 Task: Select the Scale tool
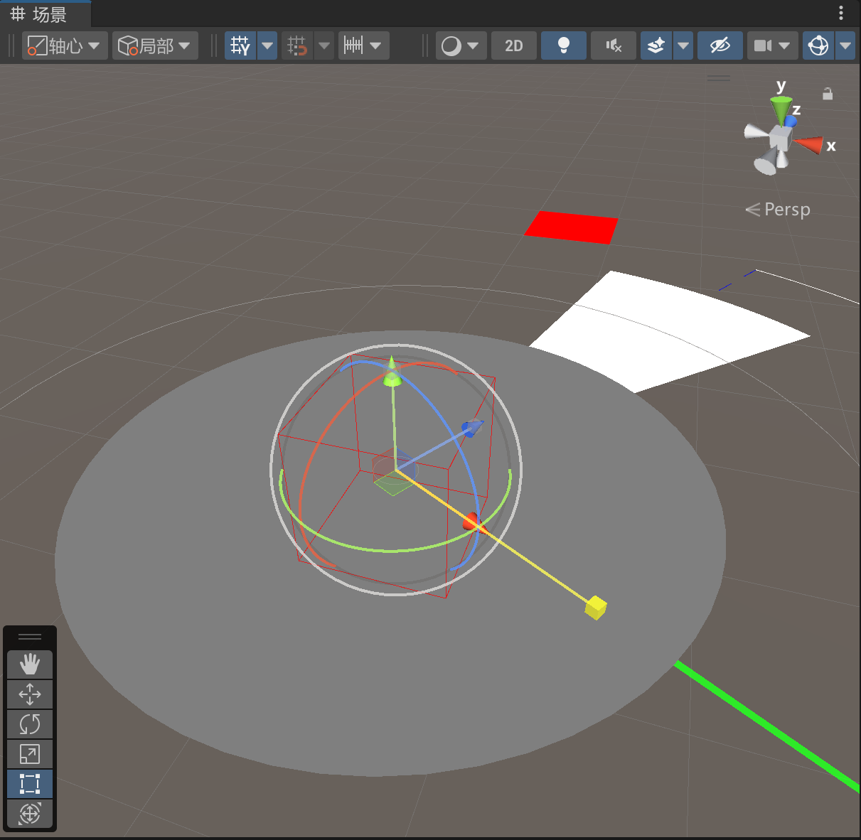[29, 754]
